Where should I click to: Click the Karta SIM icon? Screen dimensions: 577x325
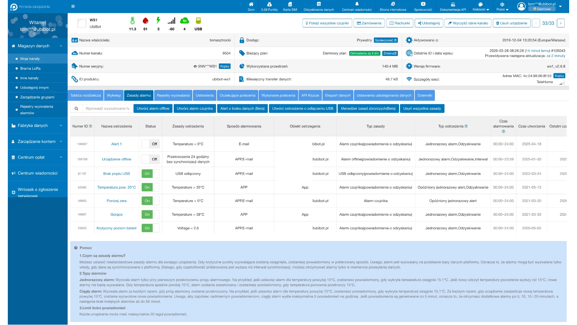290,4
